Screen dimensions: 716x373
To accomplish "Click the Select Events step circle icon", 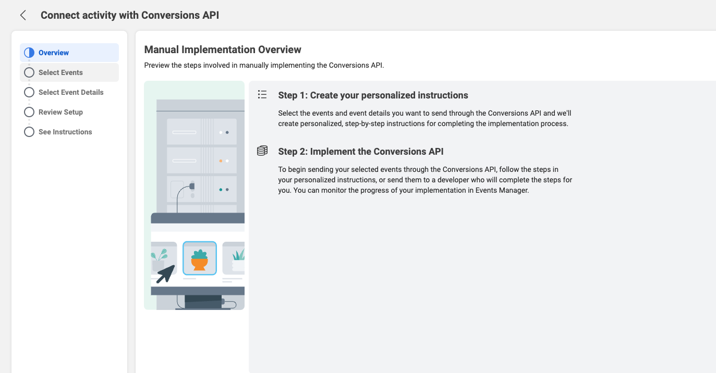I will (x=29, y=72).
